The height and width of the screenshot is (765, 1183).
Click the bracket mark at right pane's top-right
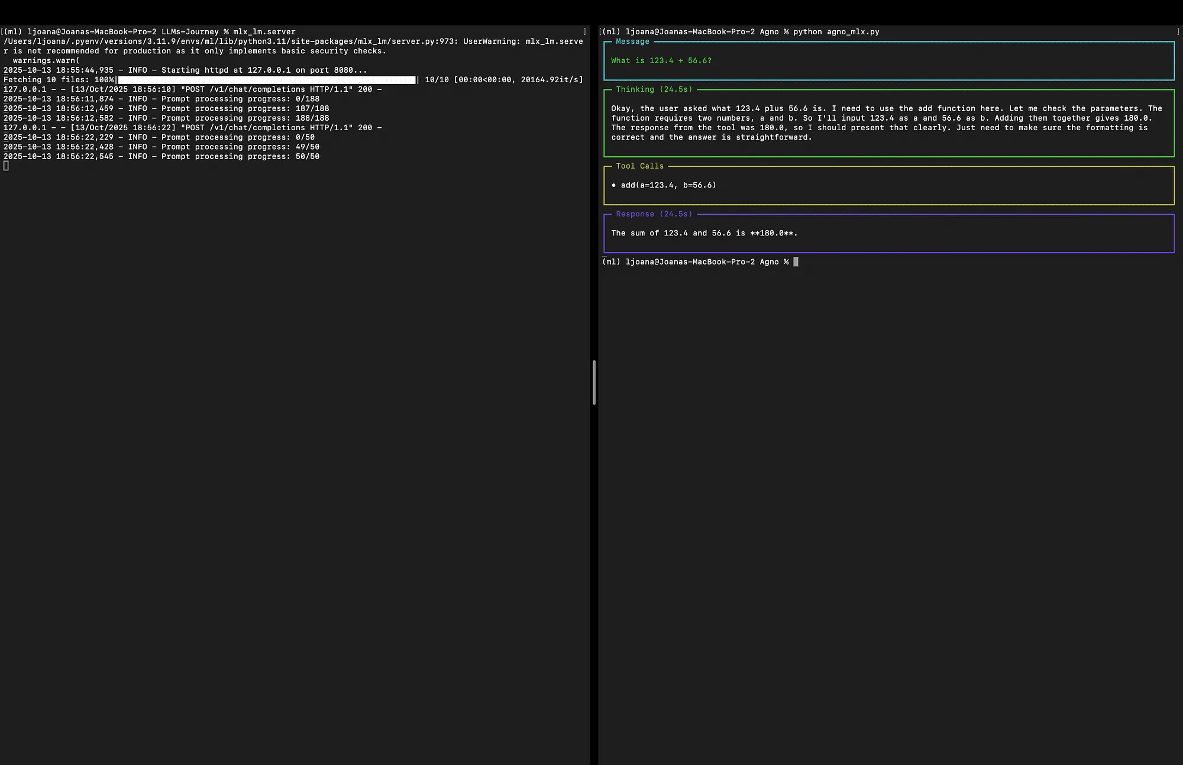[x=1178, y=32]
